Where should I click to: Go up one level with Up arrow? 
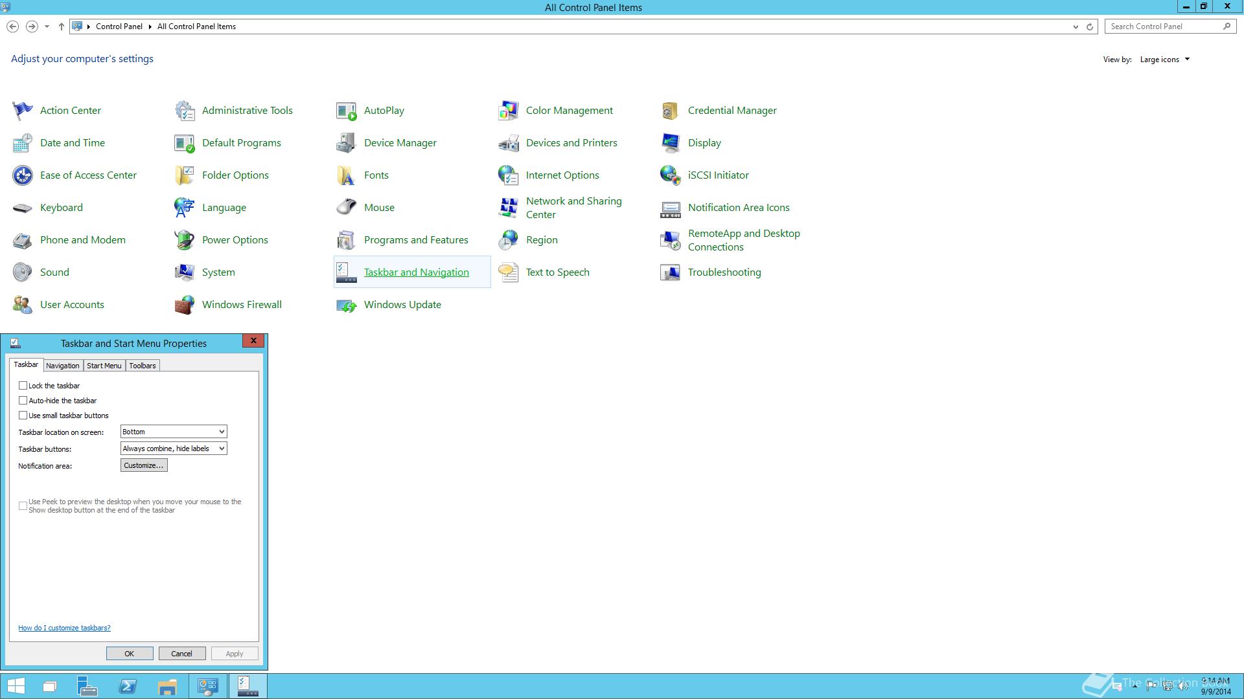tap(62, 27)
